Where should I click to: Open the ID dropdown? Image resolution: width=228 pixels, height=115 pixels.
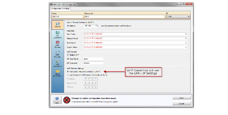(178, 17)
